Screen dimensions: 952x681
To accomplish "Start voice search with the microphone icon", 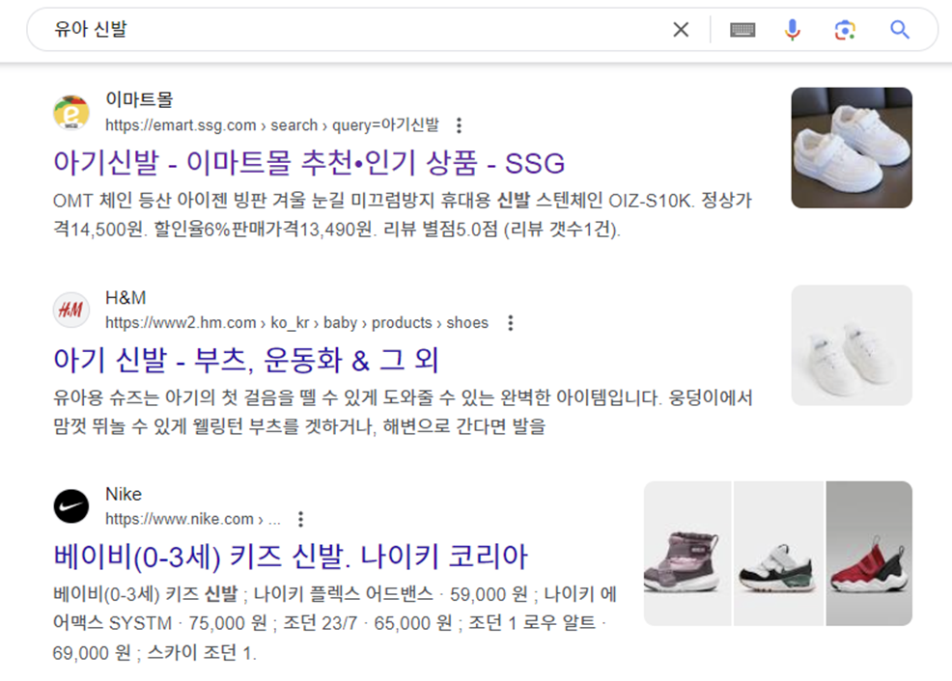I will [793, 29].
